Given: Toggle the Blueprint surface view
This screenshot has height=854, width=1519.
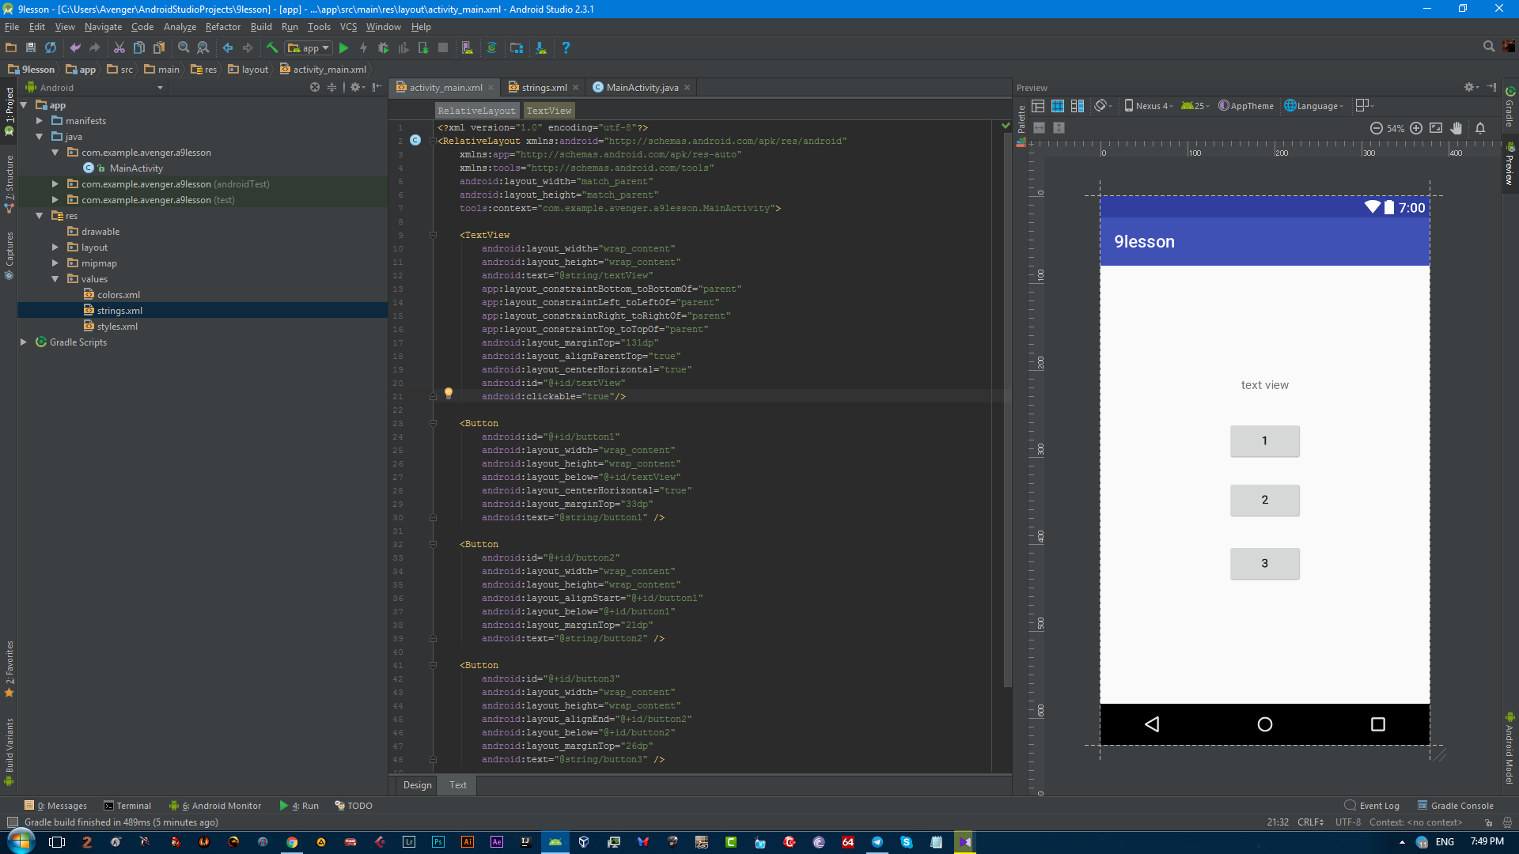Looking at the screenshot, I should tap(1058, 106).
